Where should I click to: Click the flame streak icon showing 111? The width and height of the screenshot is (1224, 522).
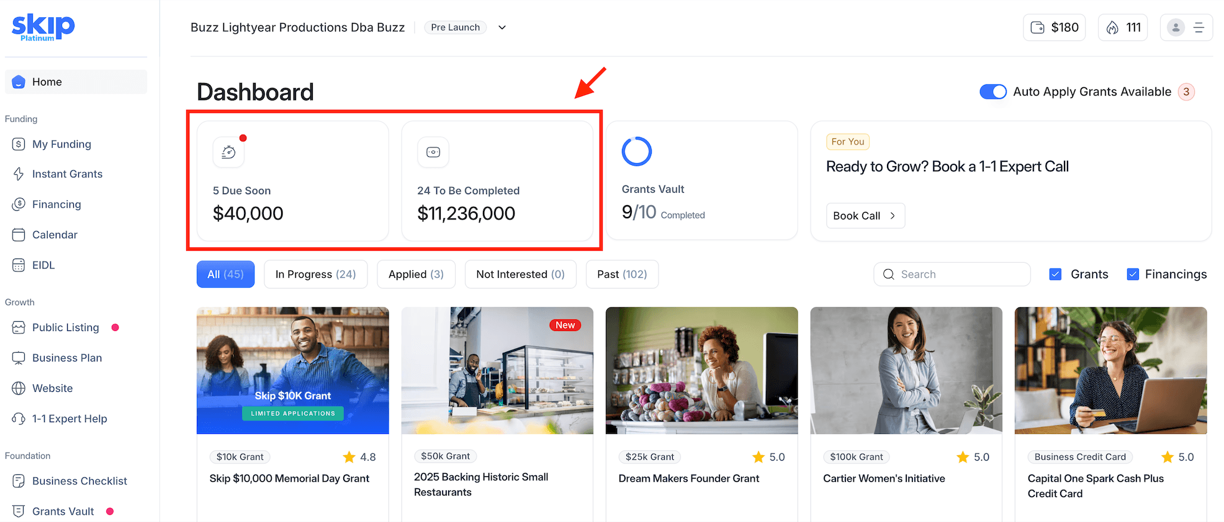pyautogui.click(x=1123, y=27)
